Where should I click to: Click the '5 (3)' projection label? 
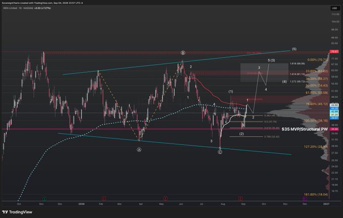pos(271,60)
